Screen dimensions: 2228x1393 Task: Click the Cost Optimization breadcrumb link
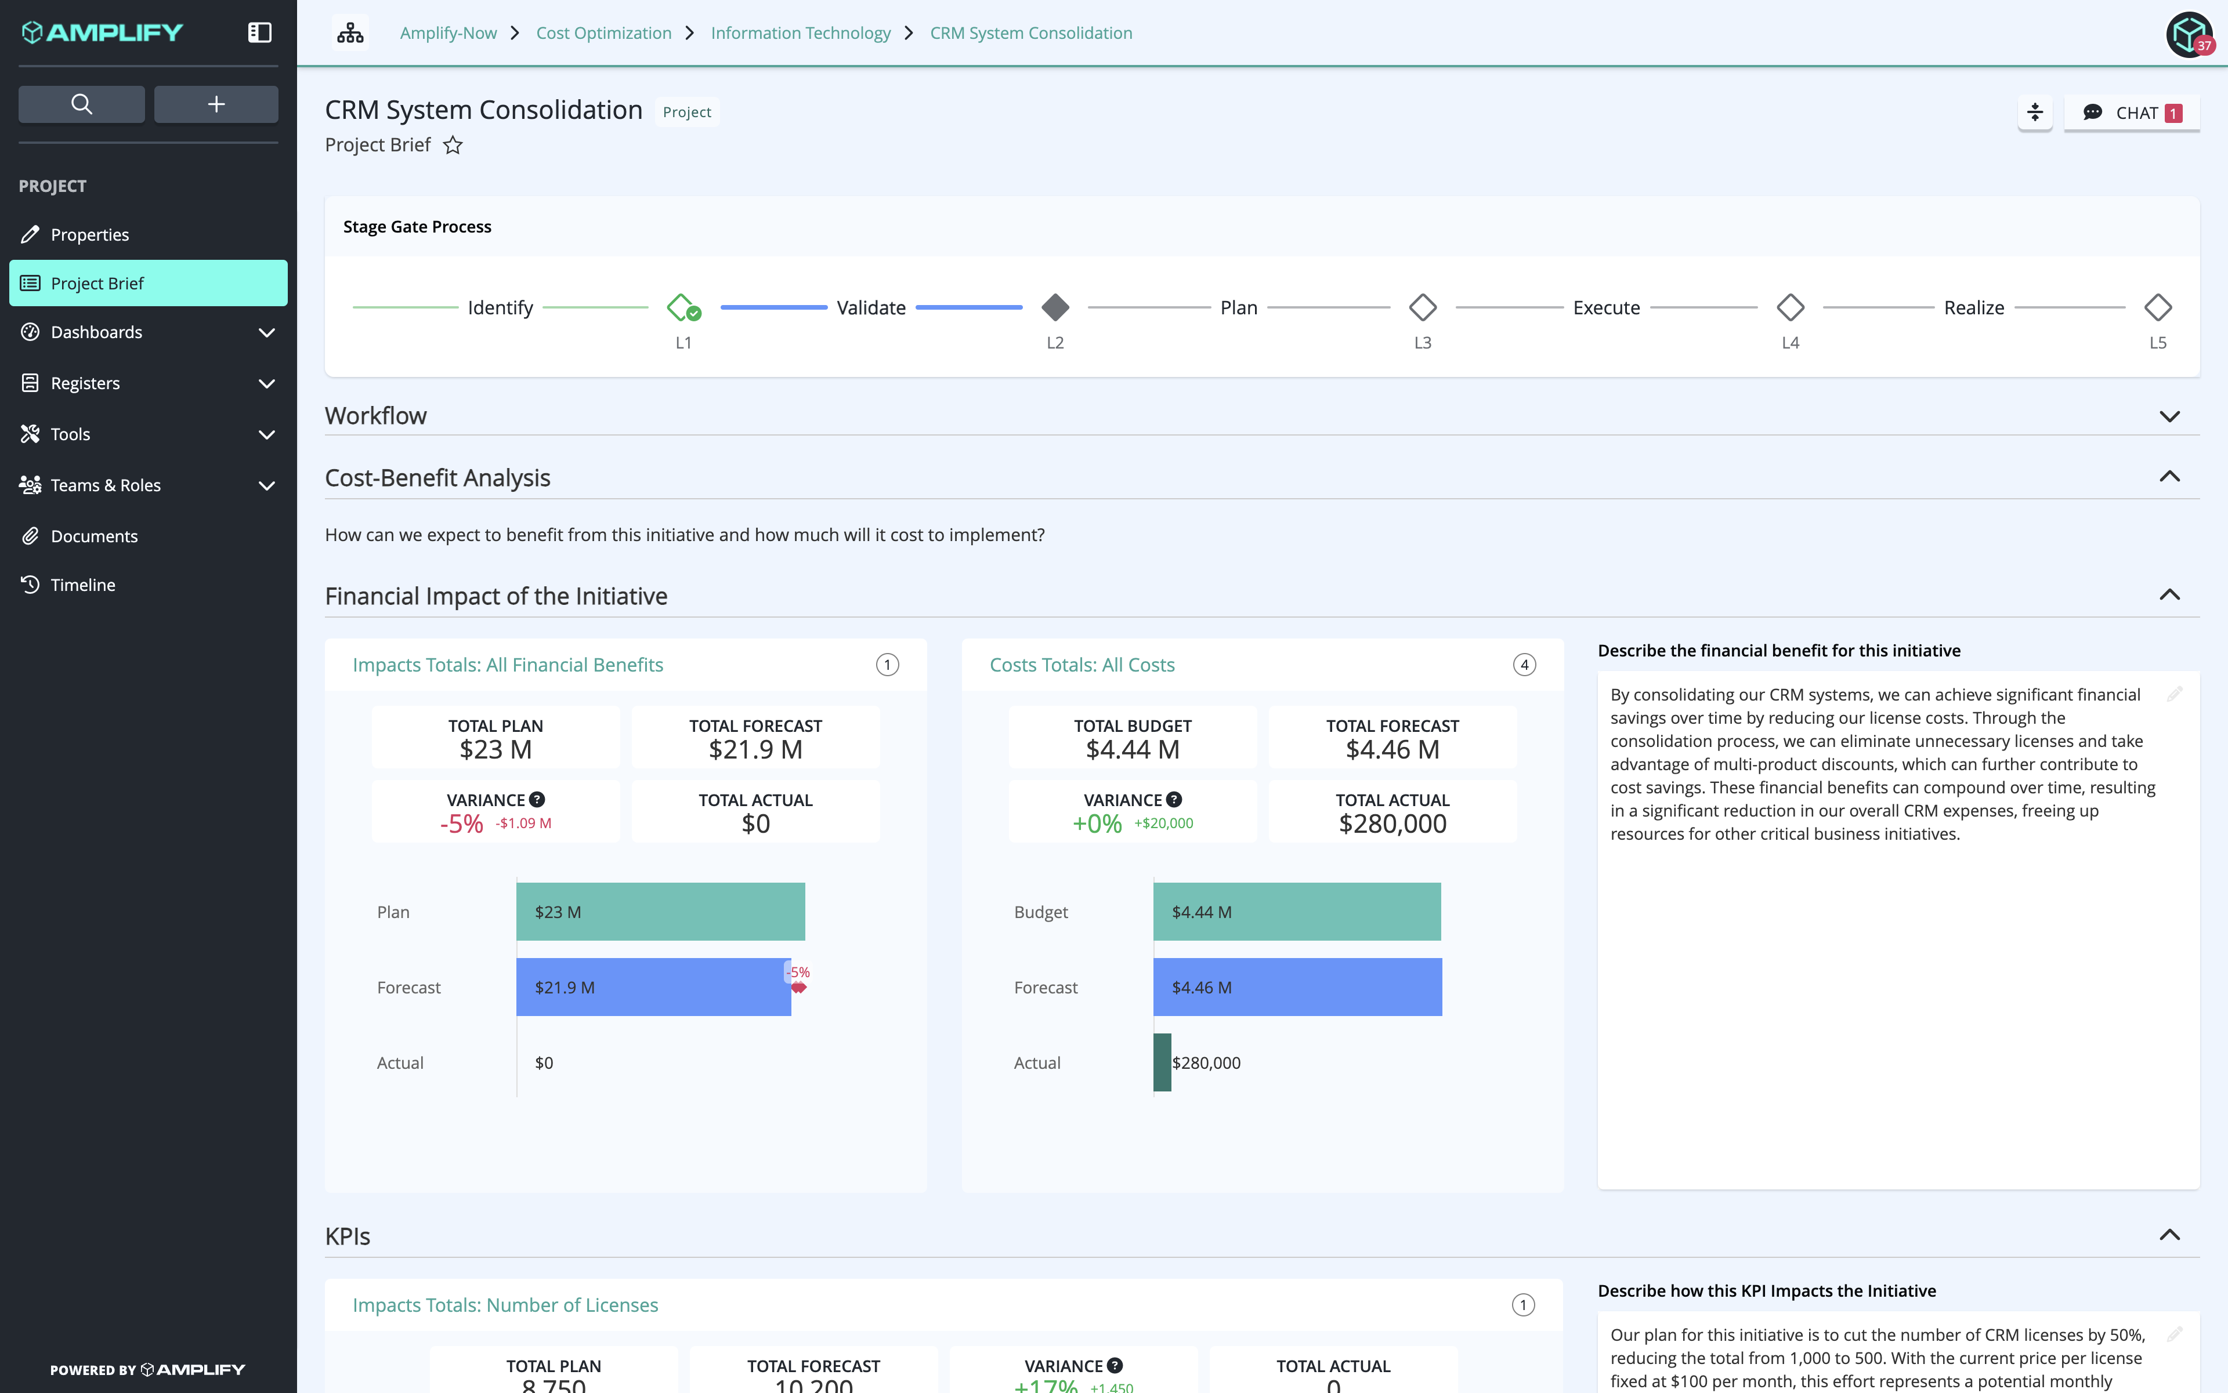(x=604, y=33)
